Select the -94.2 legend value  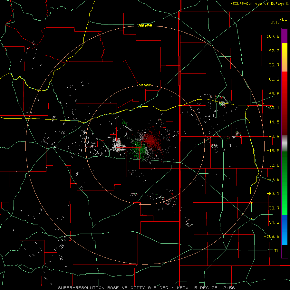(273, 222)
